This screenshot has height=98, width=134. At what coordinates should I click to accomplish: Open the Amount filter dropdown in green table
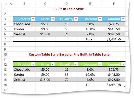point(123,64)
